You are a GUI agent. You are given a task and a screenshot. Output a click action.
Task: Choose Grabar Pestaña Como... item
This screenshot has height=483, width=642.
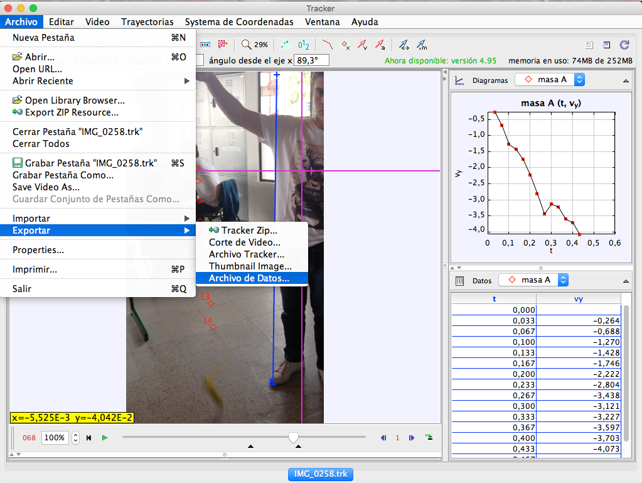pos(98,175)
